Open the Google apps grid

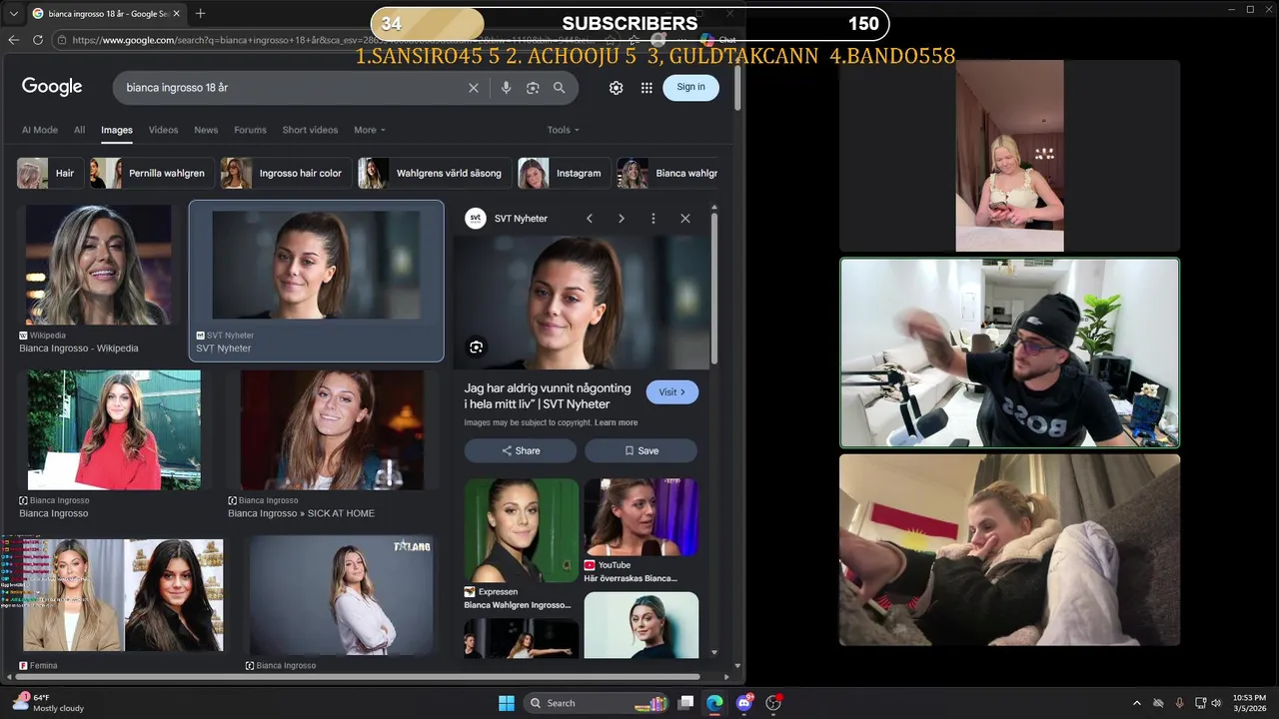646,88
